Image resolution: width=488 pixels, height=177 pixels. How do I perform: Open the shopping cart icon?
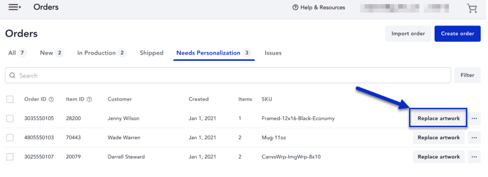(472, 8)
